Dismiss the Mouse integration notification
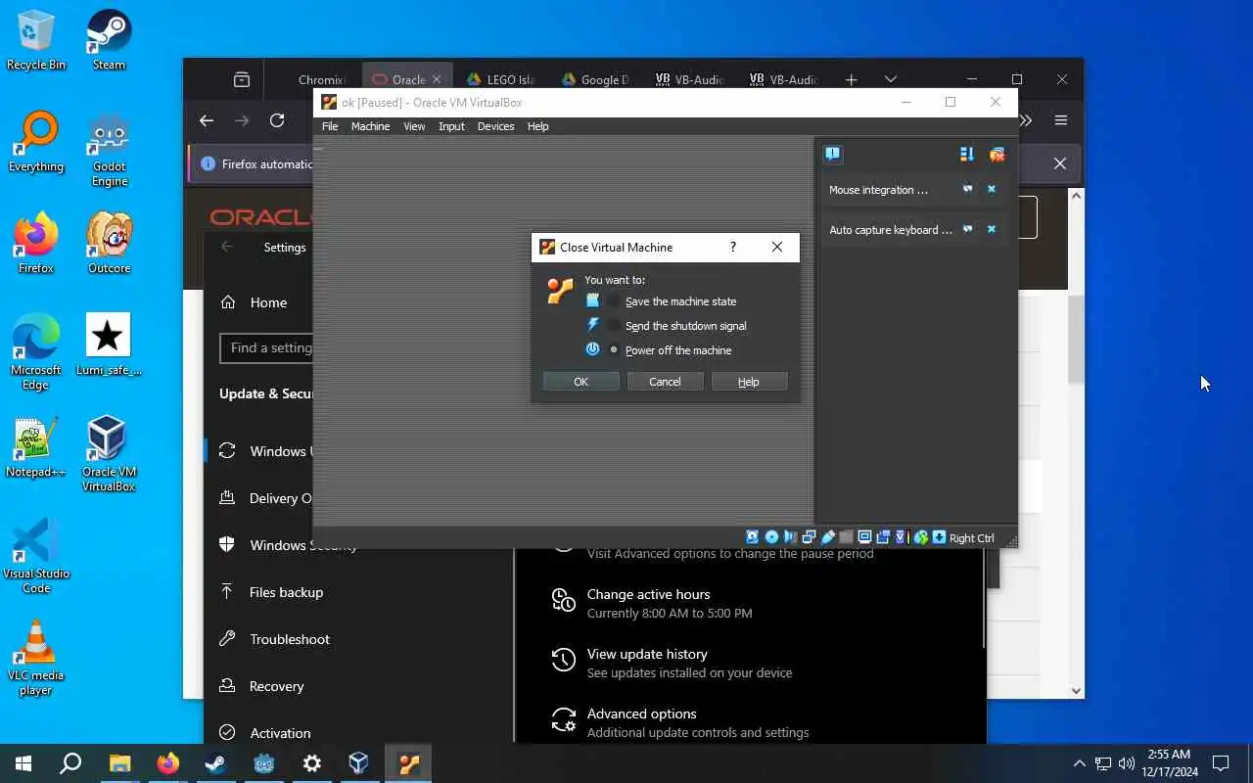The width and height of the screenshot is (1253, 783). pos(991,189)
